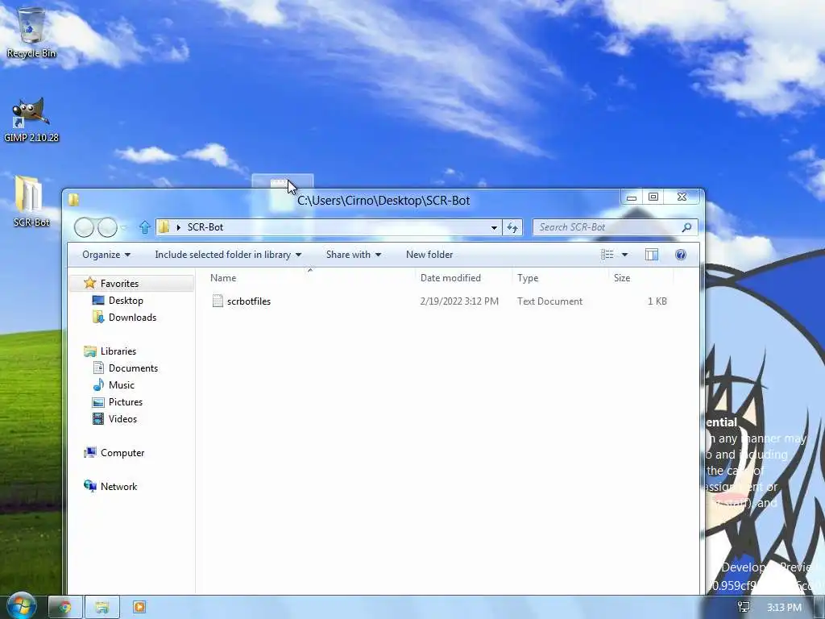Click the scrbotfiles text file icon
825x619 pixels.
(218, 301)
